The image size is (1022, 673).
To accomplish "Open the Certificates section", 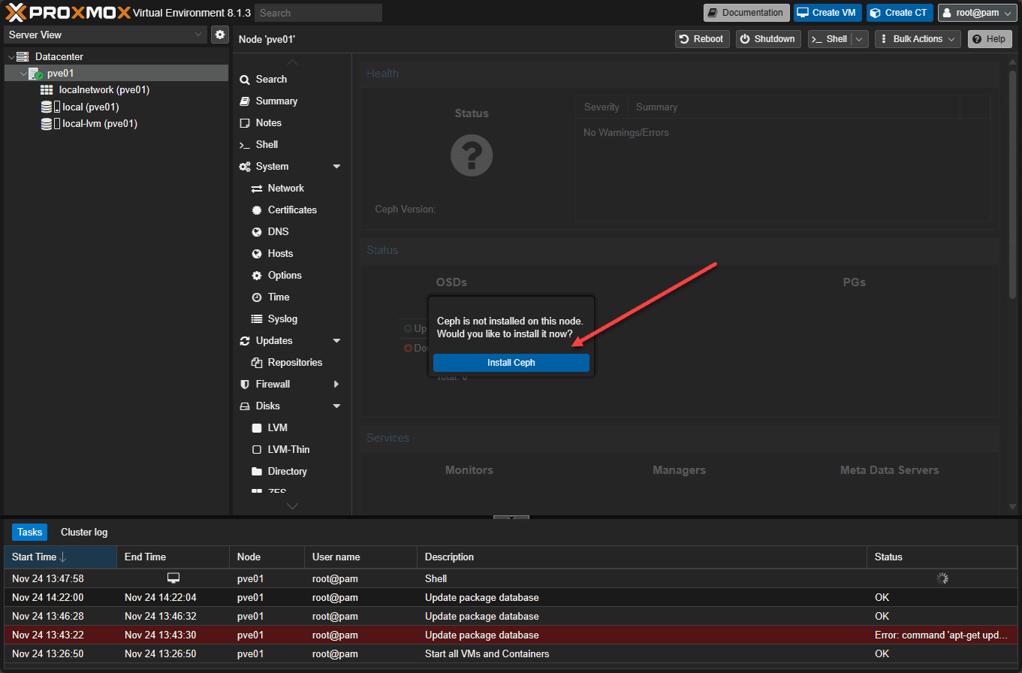I will pos(291,210).
